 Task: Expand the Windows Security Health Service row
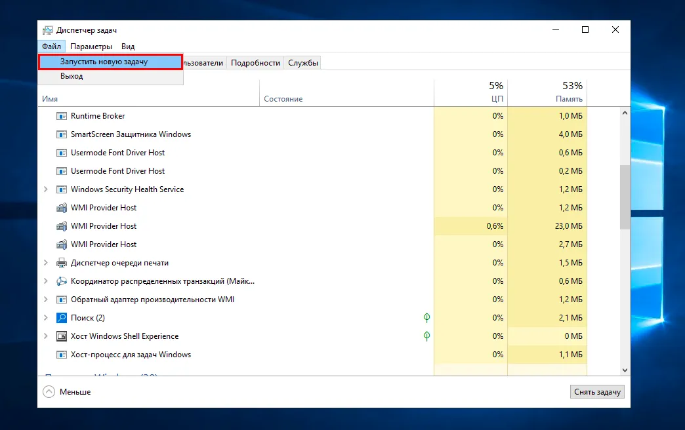(45, 189)
